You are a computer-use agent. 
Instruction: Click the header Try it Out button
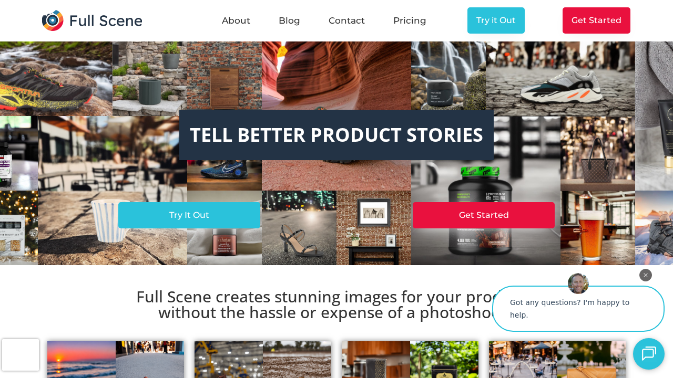pyautogui.click(x=496, y=20)
